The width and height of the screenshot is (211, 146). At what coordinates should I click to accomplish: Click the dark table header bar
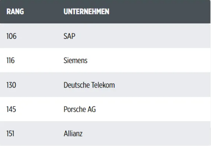point(159,12)
